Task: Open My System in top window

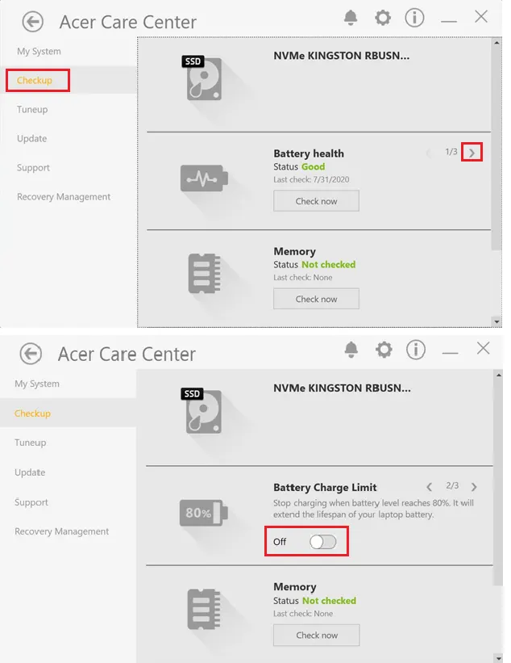Action: (39, 51)
